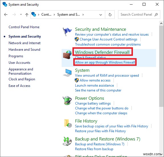Go up one level with the up arrow

27,15
